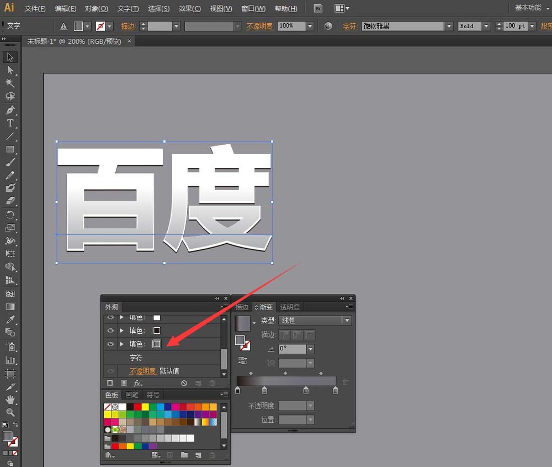This screenshot has width=552, height=467.
Task: Click Clear Appearance icon in Appearance panel
Action: (184, 383)
